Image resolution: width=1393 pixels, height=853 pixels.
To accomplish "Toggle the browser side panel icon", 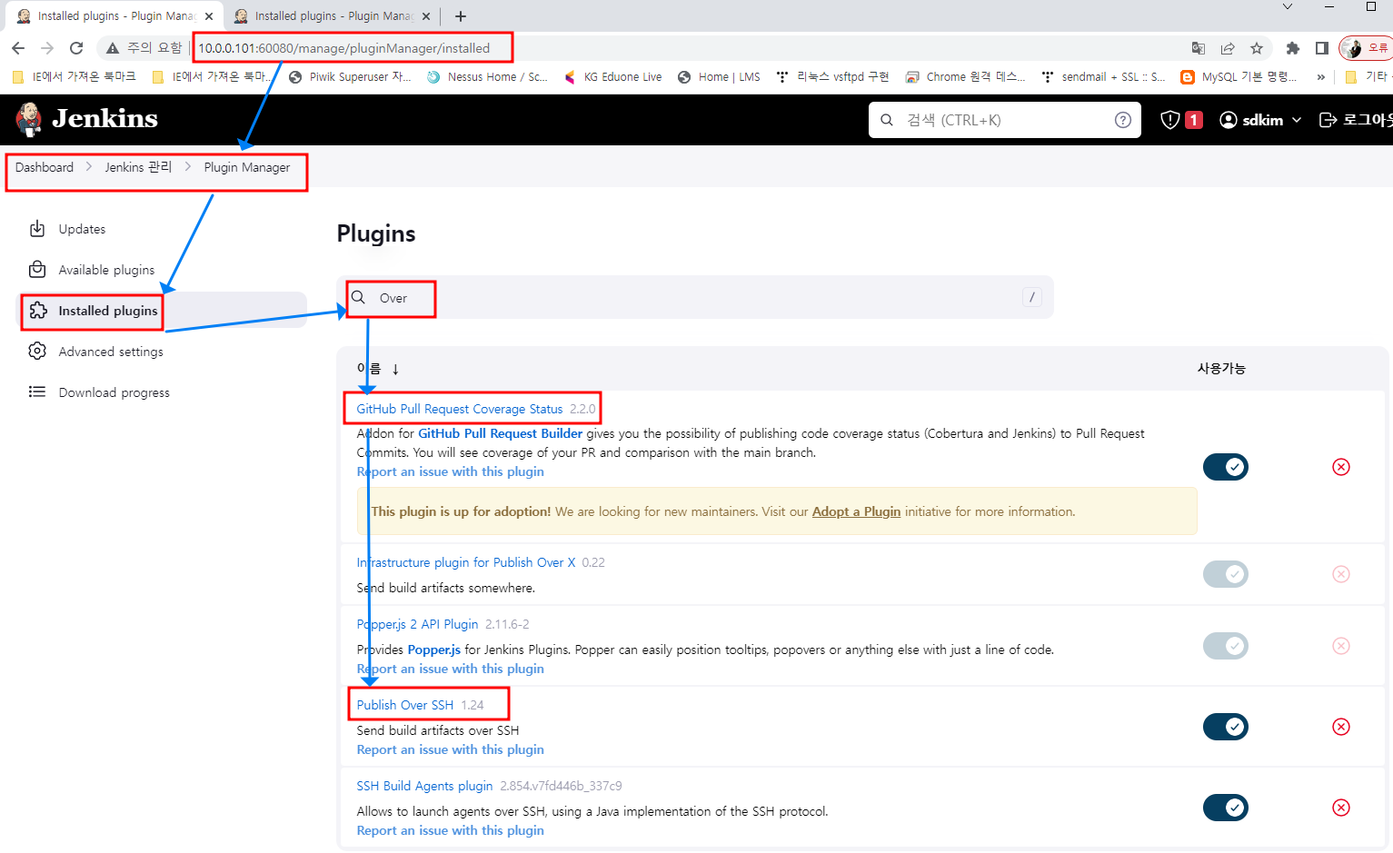I will 1322,48.
